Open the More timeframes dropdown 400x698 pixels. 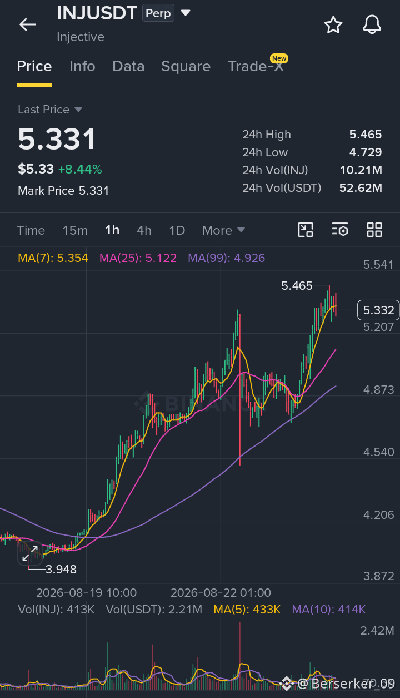tap(223, 230)
